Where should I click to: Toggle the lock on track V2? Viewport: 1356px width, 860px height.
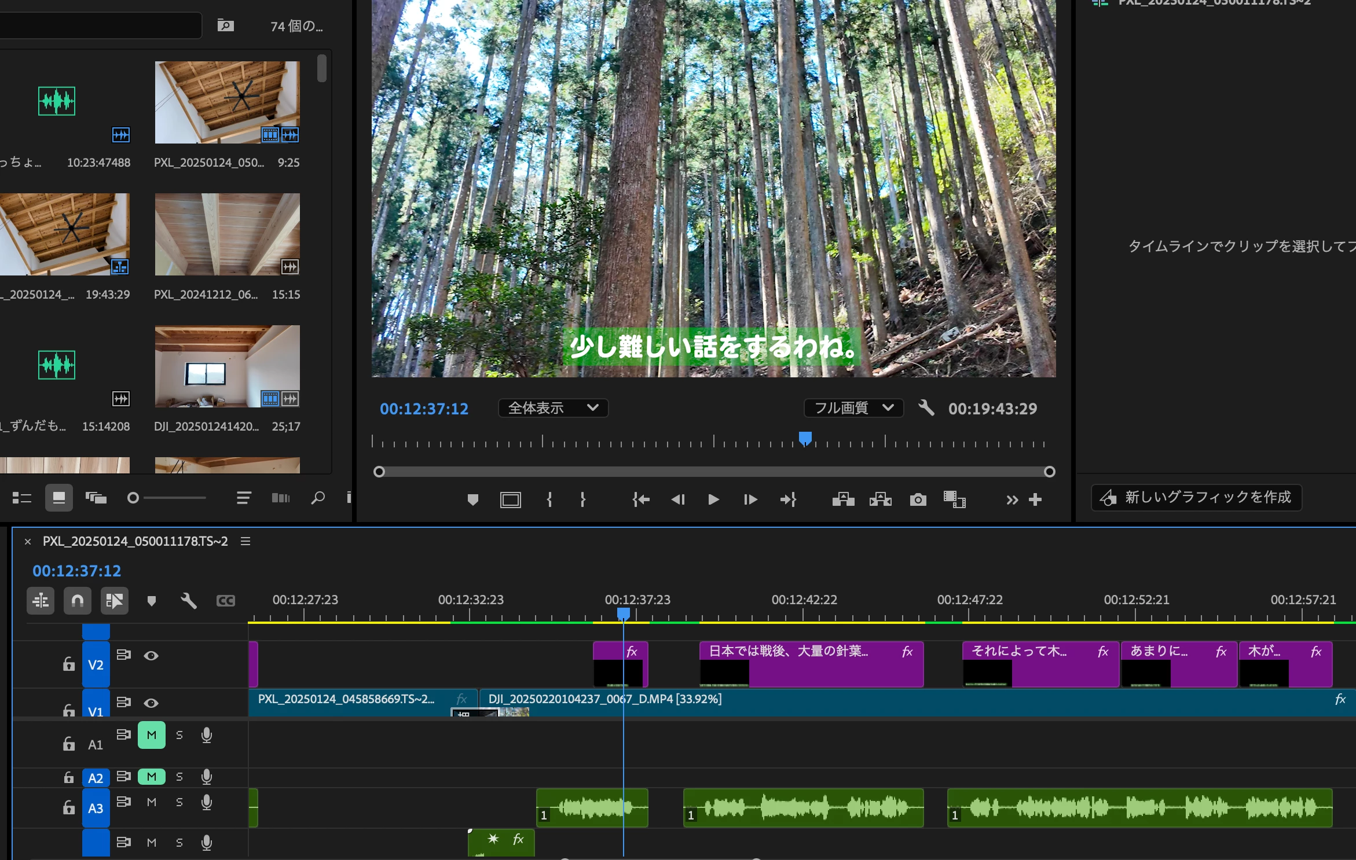pyautogui.click(x=69, y=664)
